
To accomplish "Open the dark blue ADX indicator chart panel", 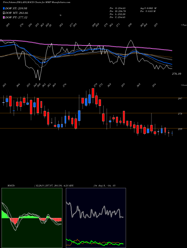I will pos(96,218).
